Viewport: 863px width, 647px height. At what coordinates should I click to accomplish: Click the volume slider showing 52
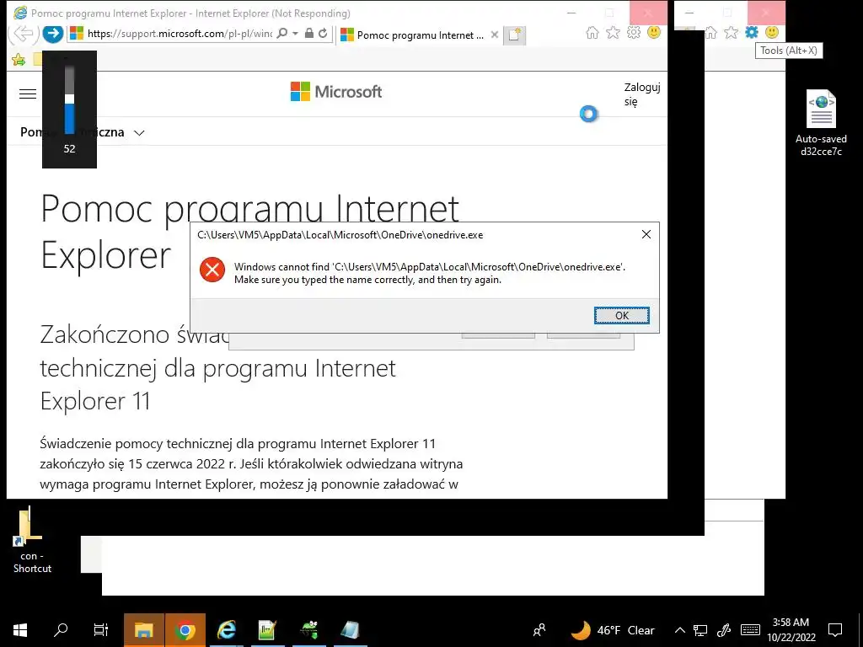(69, 101)
